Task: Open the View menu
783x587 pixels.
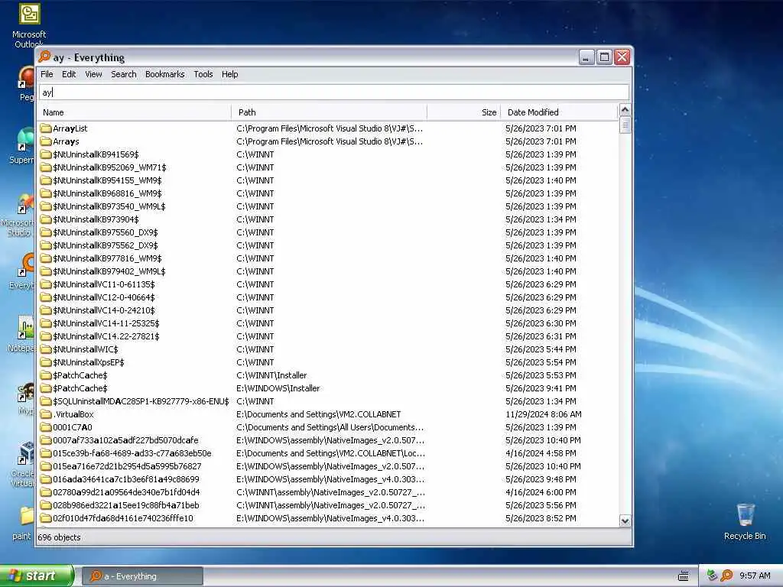Action: tap(93, 74)
